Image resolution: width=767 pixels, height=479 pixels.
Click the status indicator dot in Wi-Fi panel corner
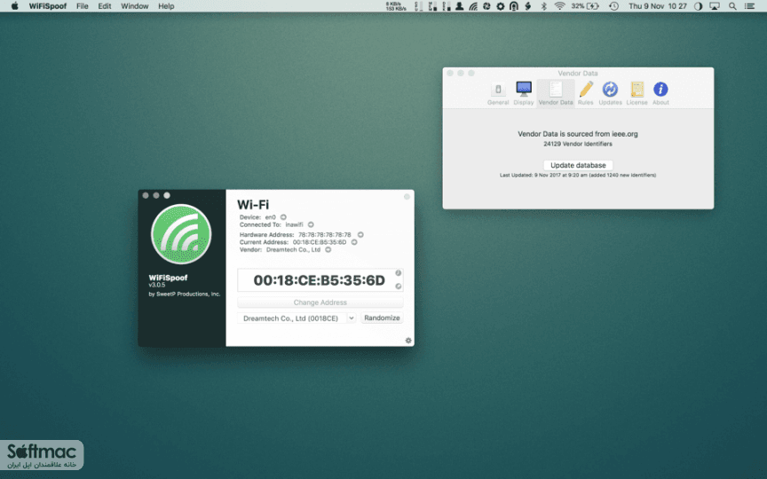407,197
